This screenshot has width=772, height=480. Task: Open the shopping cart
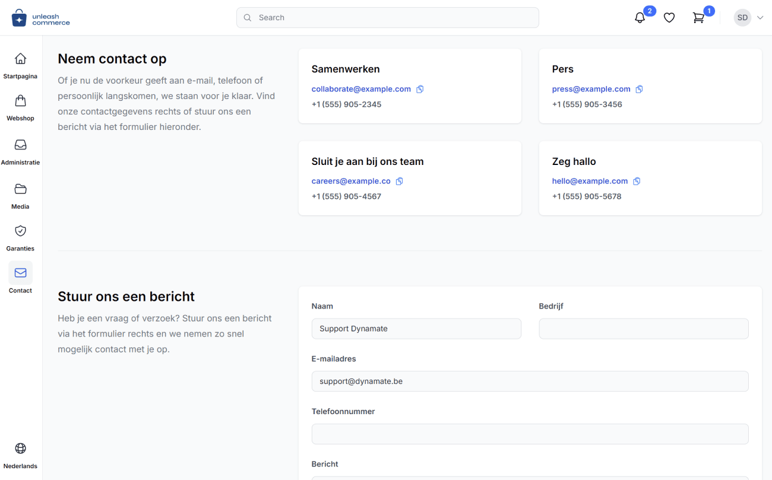click(698, 18)
